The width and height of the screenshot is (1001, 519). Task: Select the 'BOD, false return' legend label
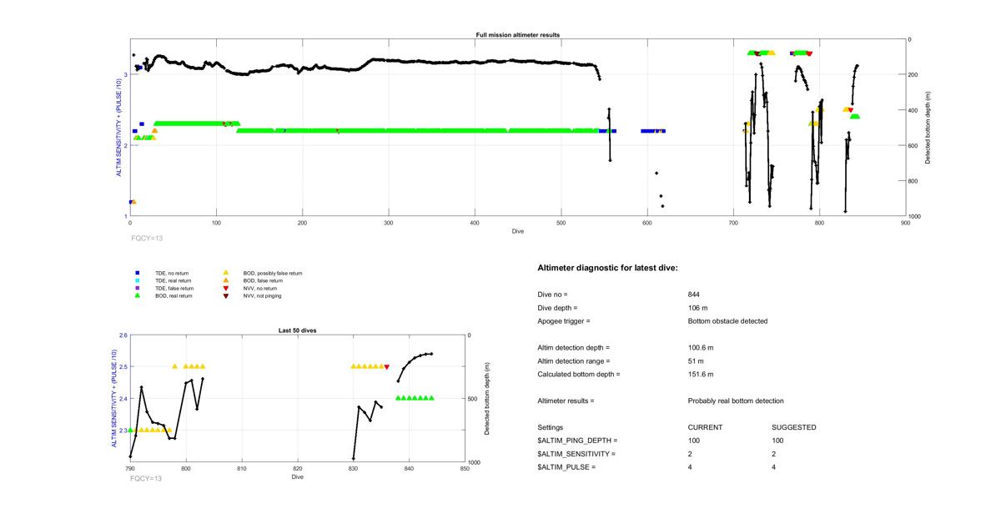click(x=263, y=280)
